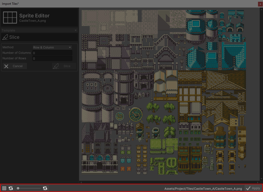Click the CastleTown_A tileset preview image
Screen dimensions: 263x192
(x=164, y=92)
